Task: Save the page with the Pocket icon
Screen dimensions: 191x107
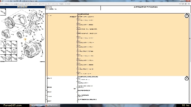Action: click(183, 4)
